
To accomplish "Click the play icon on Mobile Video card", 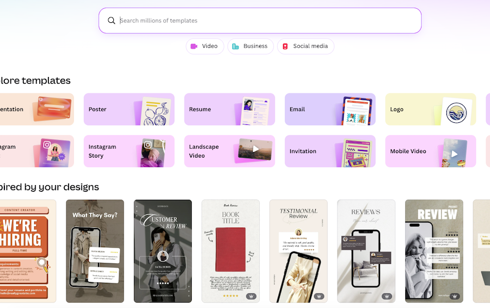I will pos(455,154).
